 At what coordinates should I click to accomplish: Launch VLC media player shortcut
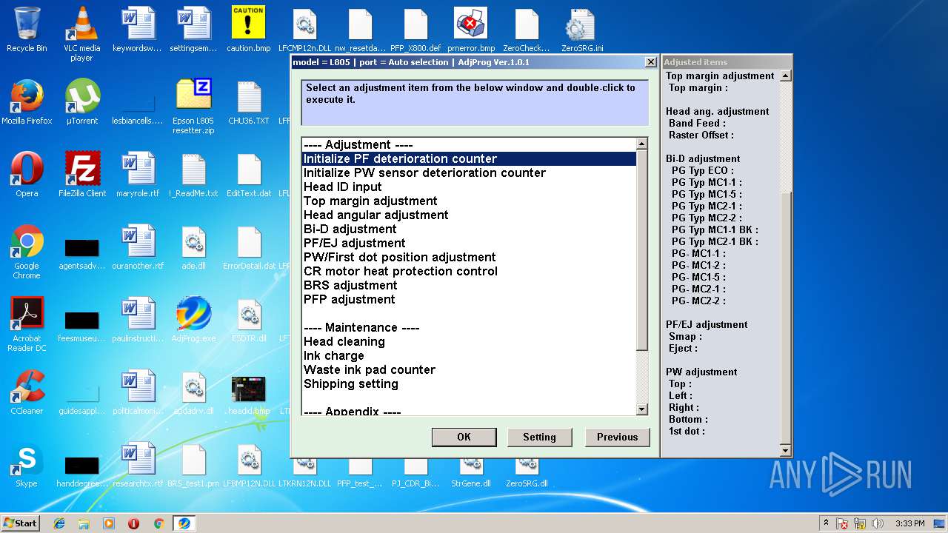(x=81, y=34)
